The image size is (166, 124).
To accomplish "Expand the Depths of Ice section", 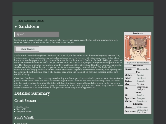I will (22, 107).
